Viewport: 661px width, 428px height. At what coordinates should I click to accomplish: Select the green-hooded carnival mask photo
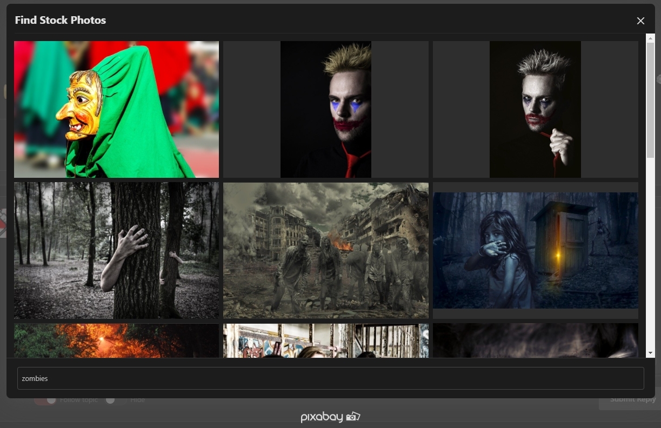coord(116,109)
